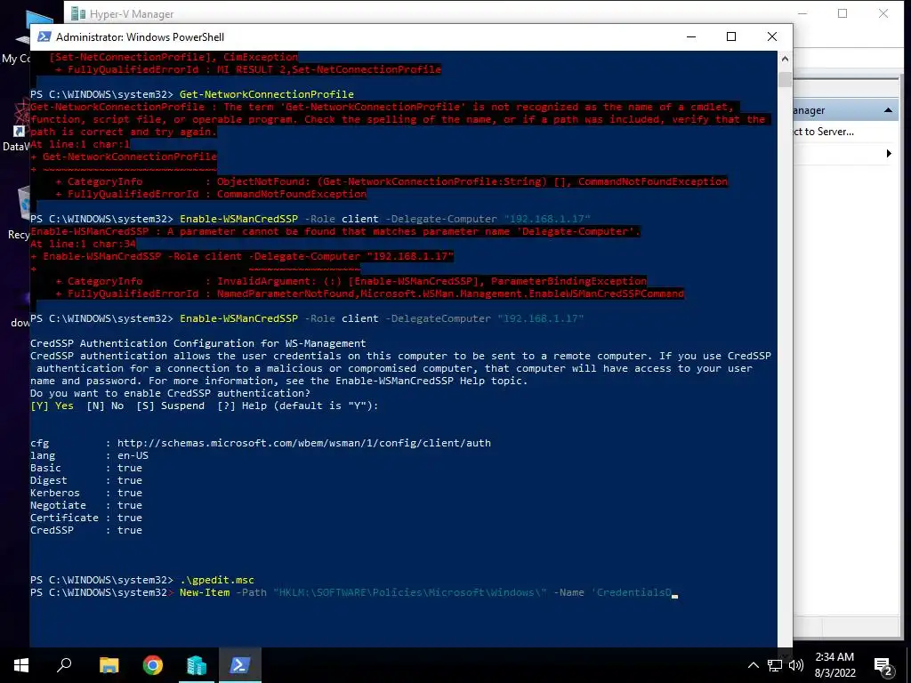Close the Hyper-V Manager window
Viewport: 911px width, 683px height.
pos(883,13)
